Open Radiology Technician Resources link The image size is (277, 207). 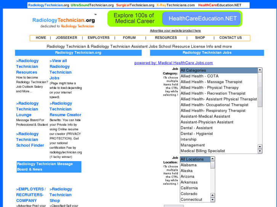[27, 66]
